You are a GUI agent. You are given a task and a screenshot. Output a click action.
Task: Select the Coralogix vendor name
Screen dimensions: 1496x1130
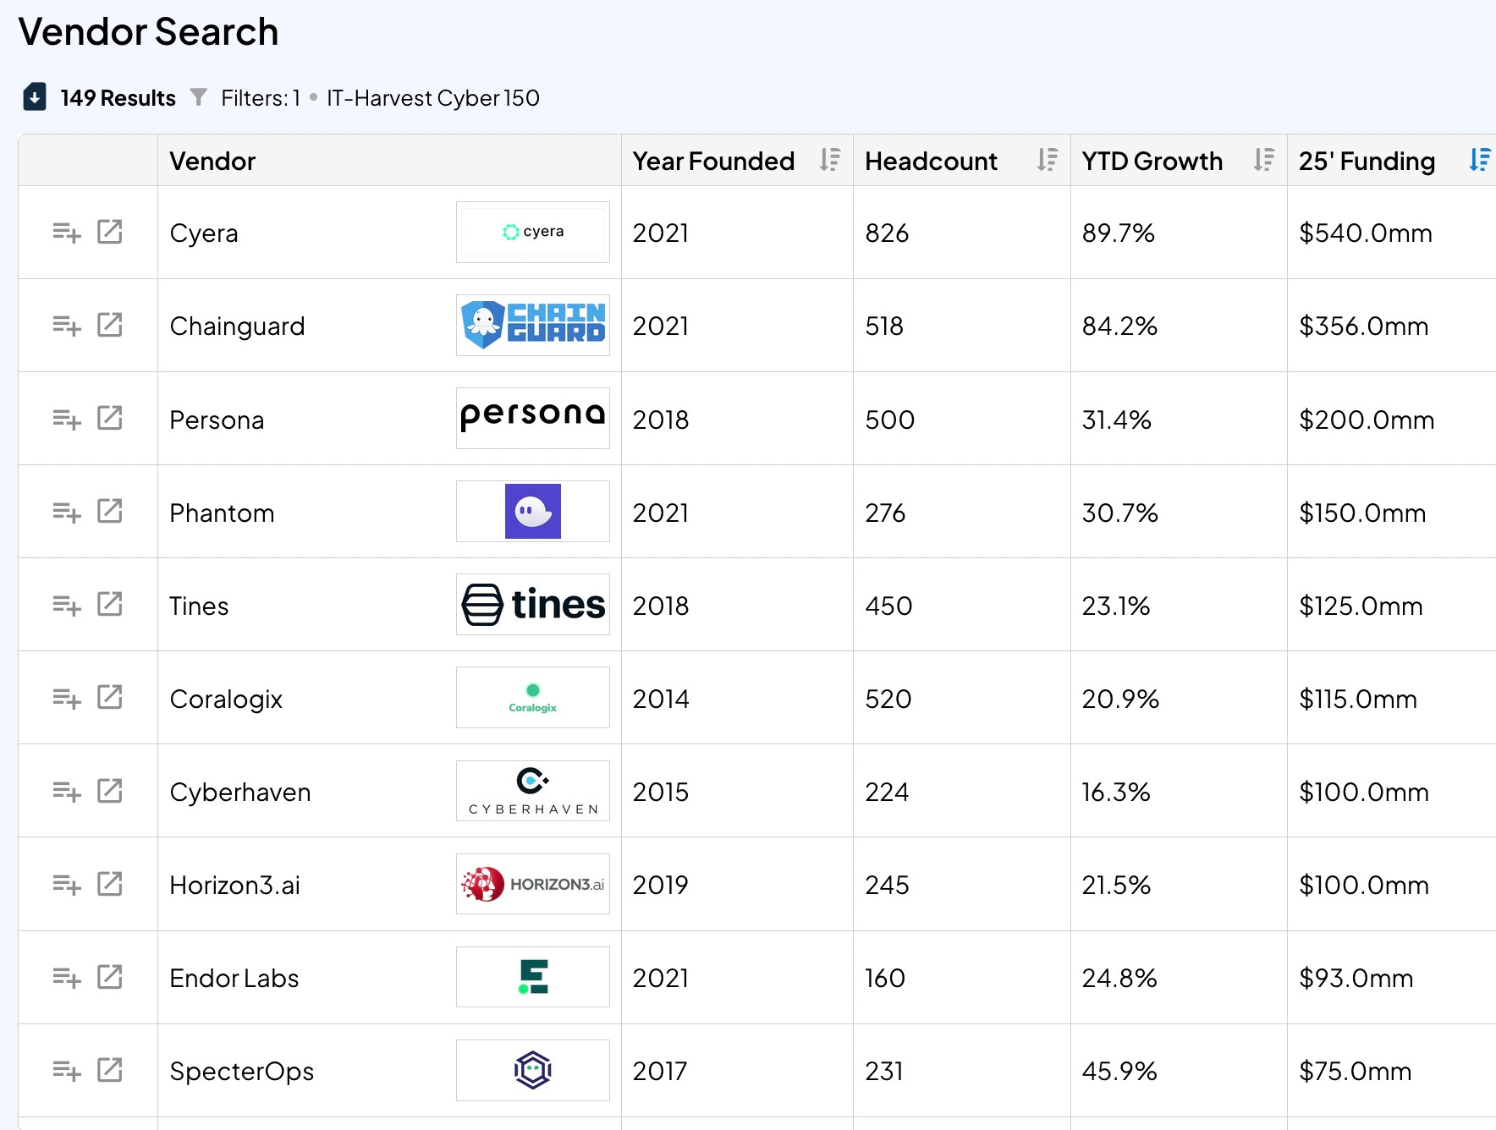click(x=226, y=699)
